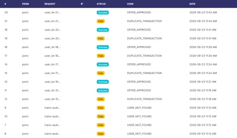Click the Fails badge in row 19

[101, 39]
